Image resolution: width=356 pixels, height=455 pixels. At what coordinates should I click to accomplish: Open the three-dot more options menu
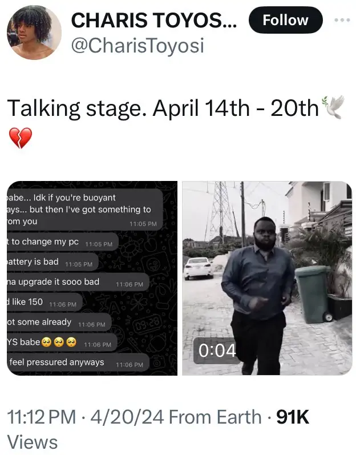(x=342, y=21)
